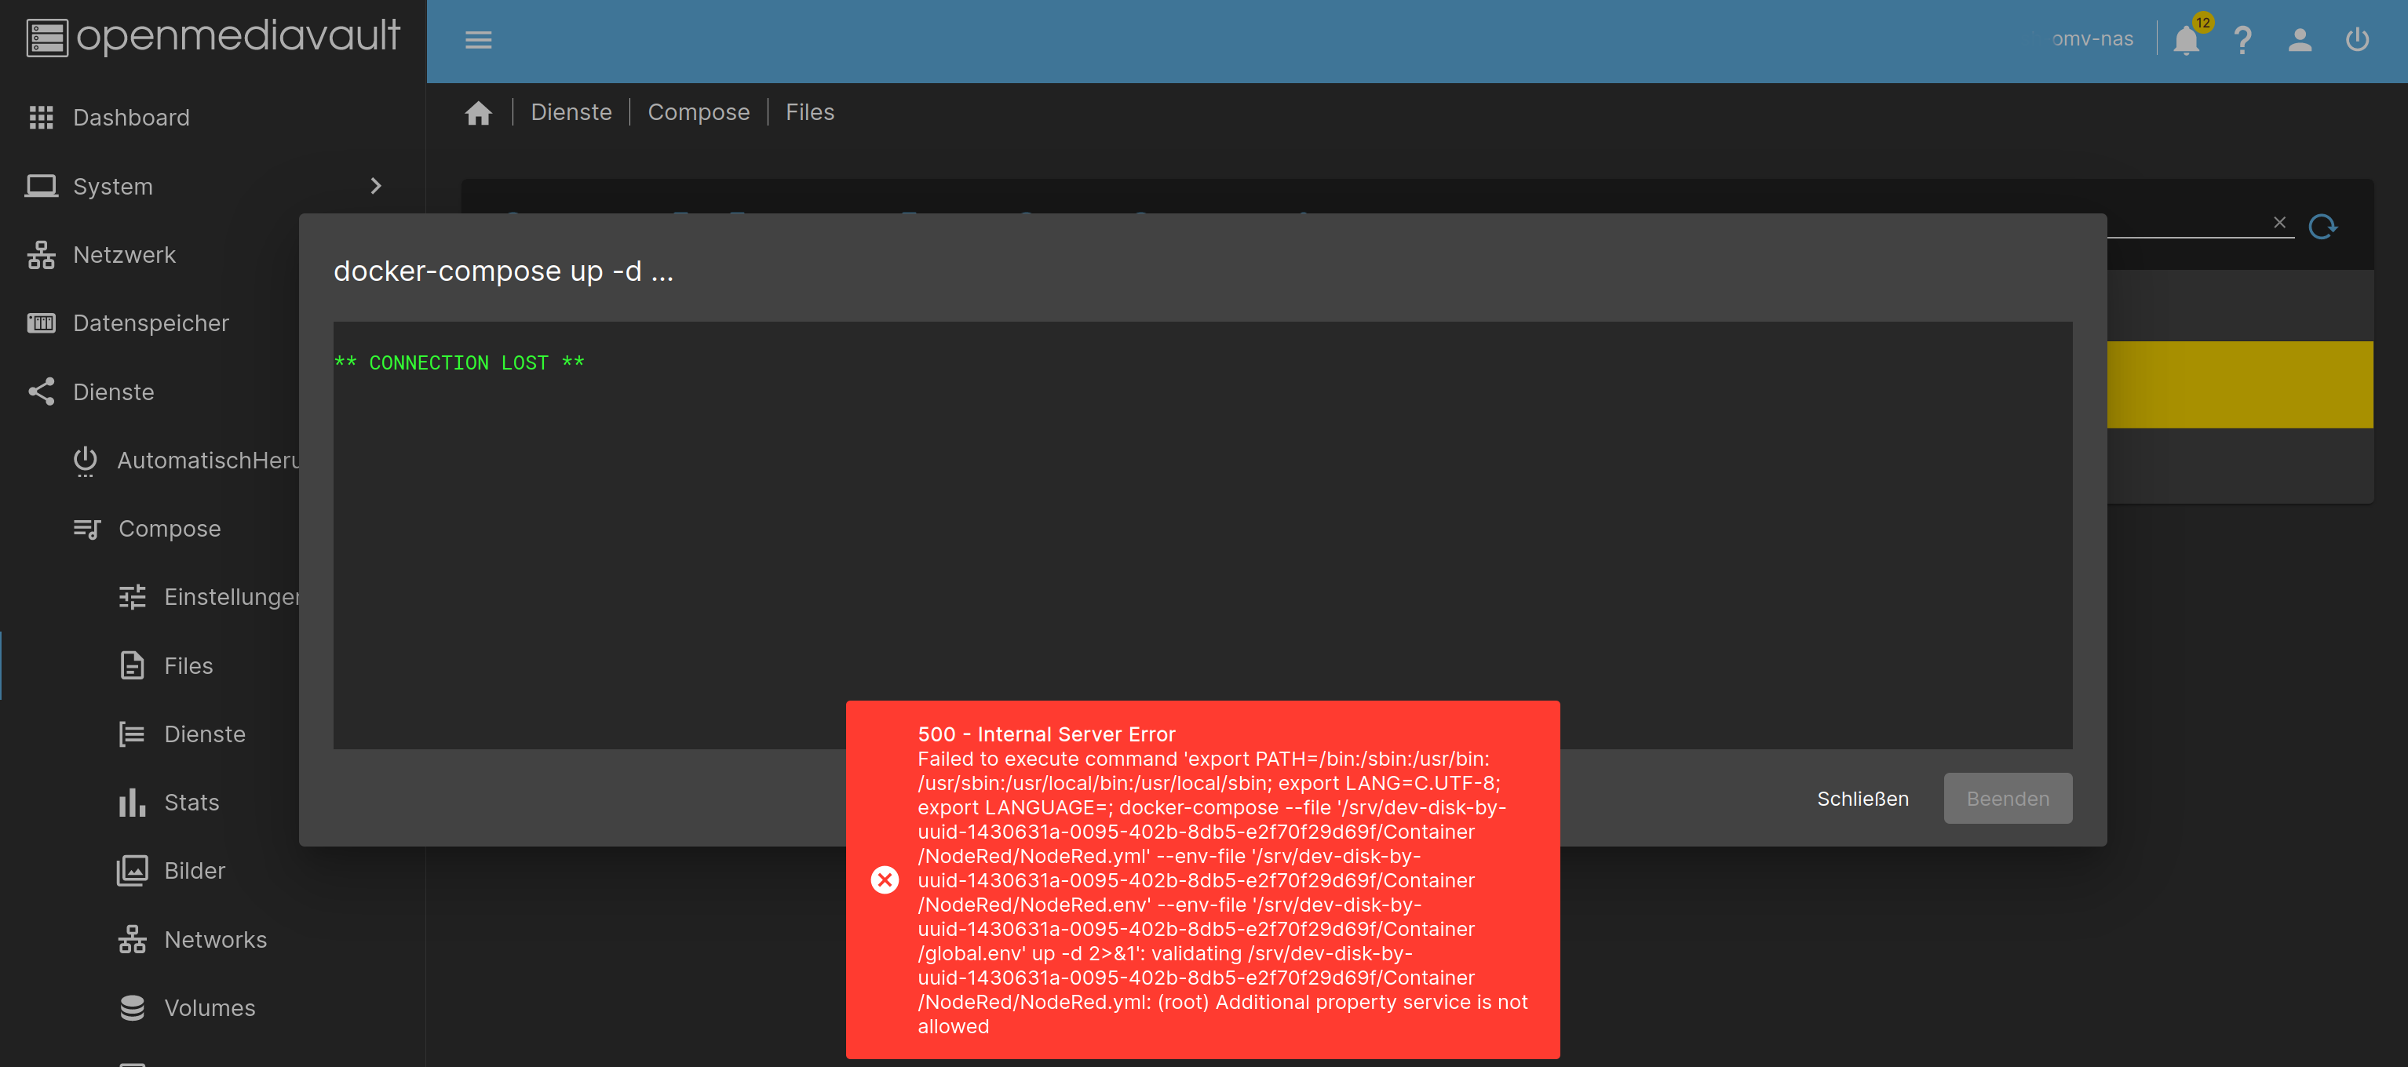Dismiss the red error notification icon
Viewport: 2408px width, 1067px height.
tap(885, 879)
